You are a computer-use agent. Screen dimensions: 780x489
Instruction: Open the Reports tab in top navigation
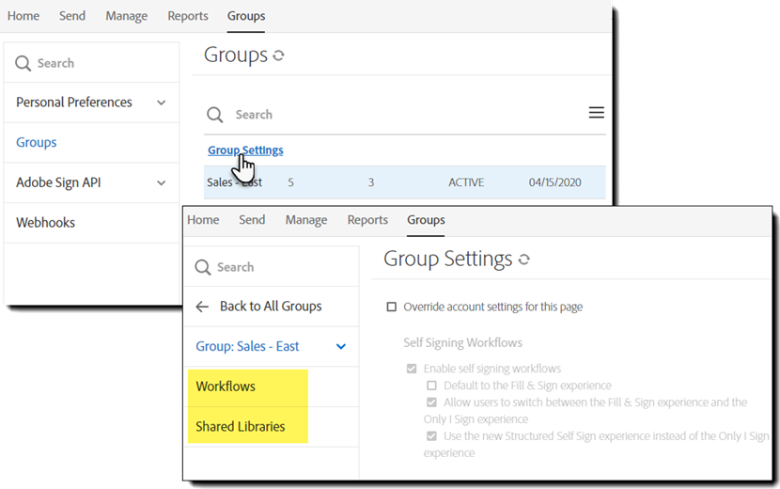[188, 16]
